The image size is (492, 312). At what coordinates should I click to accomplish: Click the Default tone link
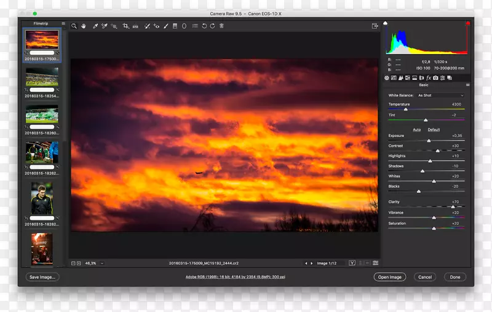coord(434,130)
